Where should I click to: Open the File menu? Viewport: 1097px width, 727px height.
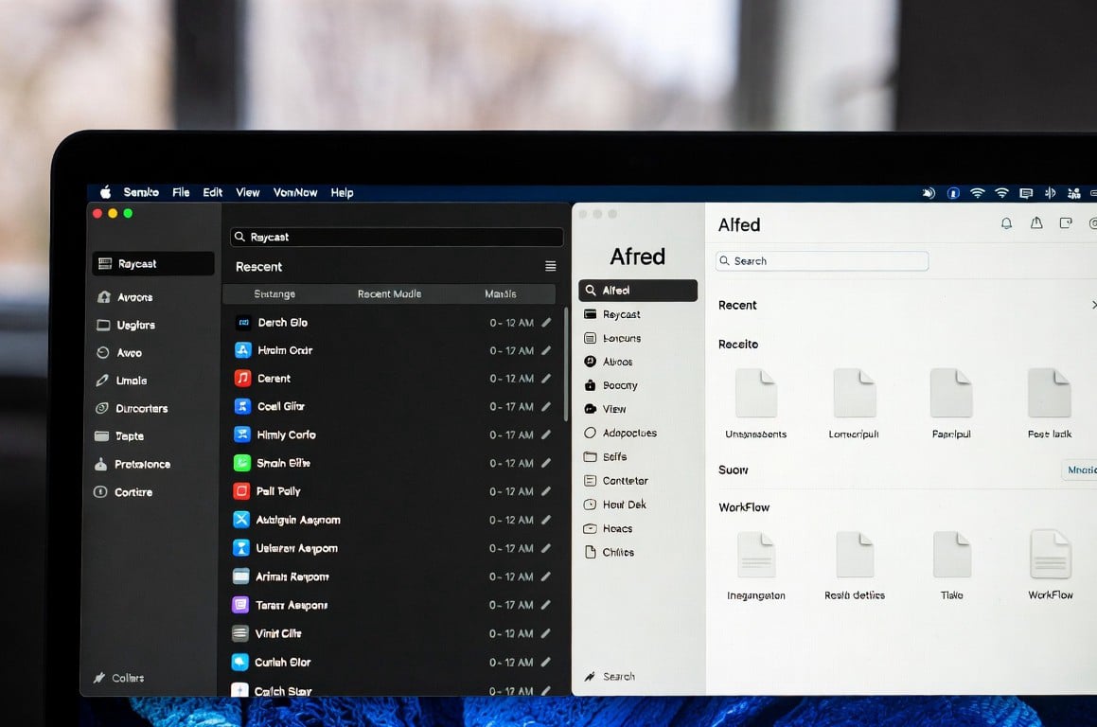point(181,192)
